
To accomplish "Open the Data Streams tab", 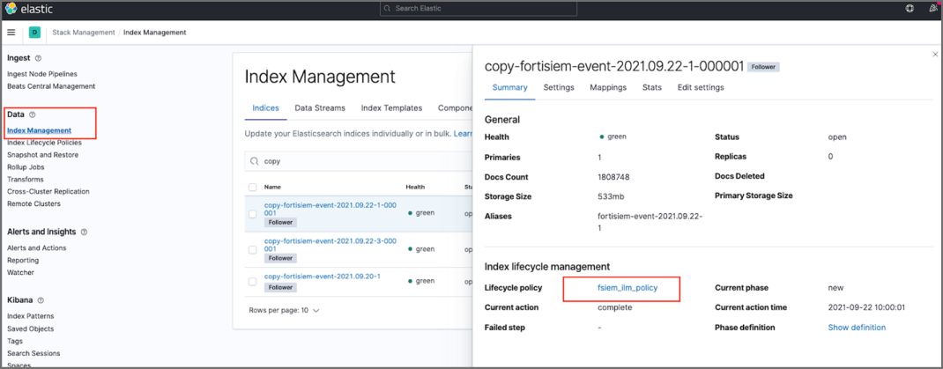I will pyautogui.click(x=320, y=108).
